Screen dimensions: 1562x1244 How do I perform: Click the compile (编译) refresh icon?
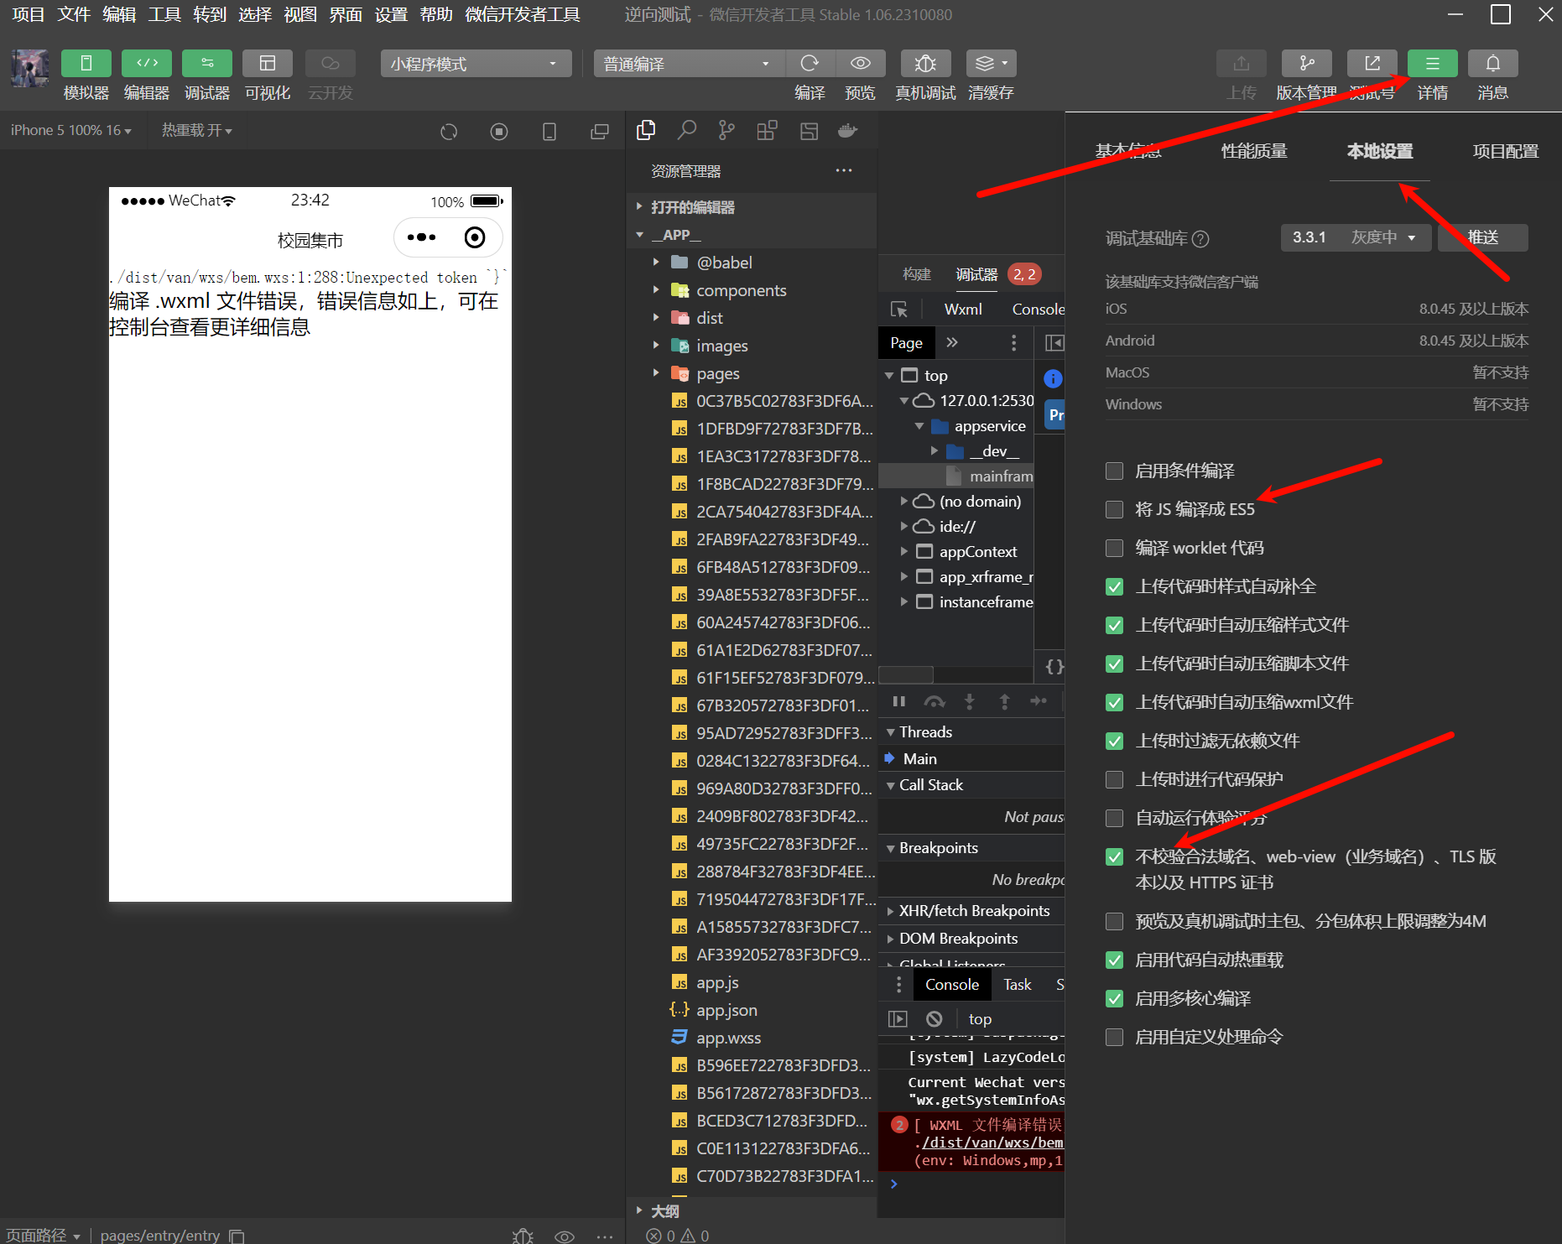(810, 64)
